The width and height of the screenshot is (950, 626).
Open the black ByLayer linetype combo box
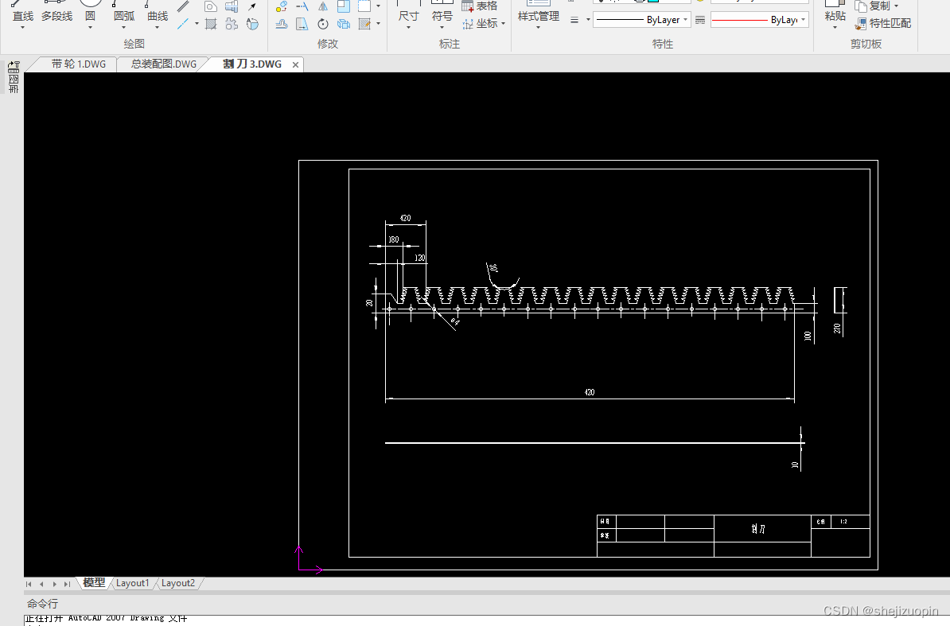641,20
